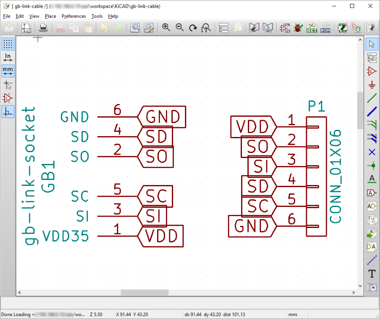Click the vertical scrollbar thumb
Image resolution: width=380 pixels, height=319 pixels.
[360, 110]
